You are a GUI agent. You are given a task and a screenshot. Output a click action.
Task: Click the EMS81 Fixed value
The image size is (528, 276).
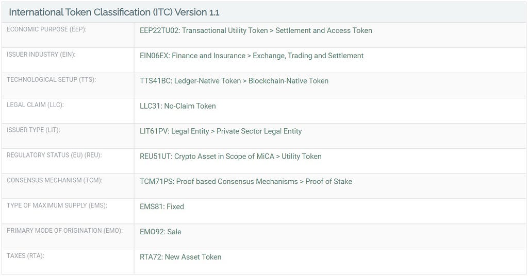(162, 207)
